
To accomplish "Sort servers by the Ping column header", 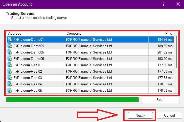I will point(161,33).
